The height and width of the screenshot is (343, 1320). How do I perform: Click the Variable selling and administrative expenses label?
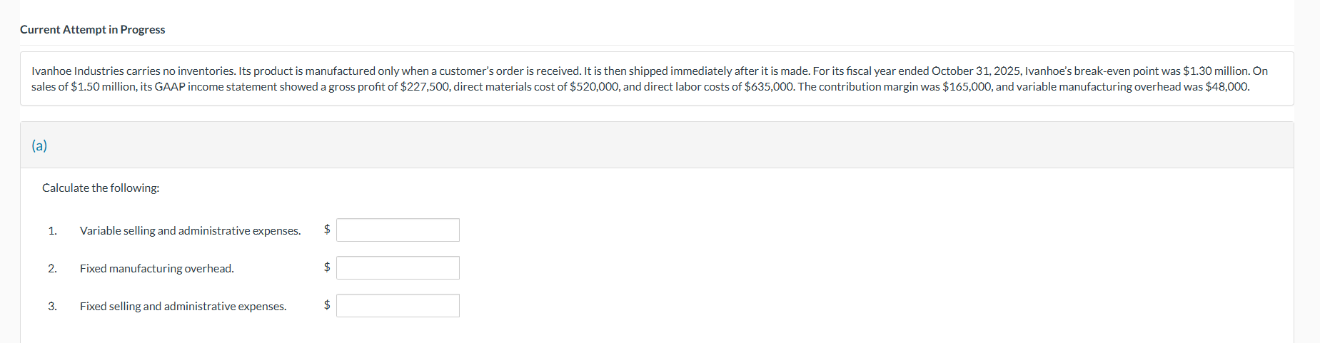tap(190, 230)
